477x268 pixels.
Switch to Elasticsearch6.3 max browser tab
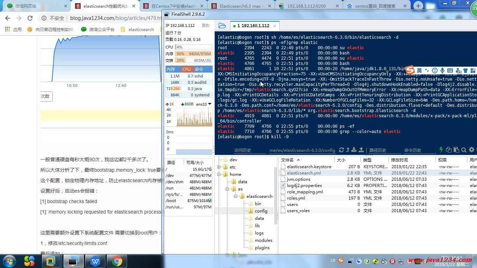241,6
